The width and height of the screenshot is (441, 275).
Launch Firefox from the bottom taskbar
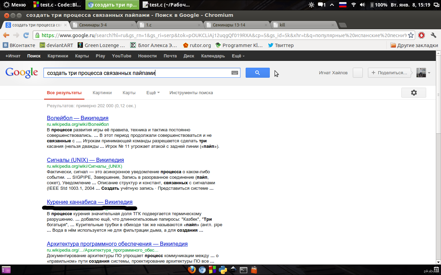point(192,270)
